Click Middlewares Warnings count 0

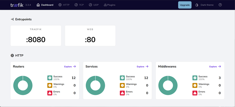pyautogui.click(x=220, y=85)
